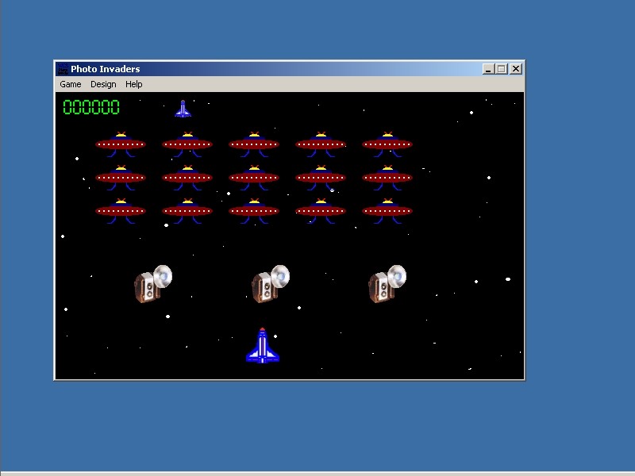This screenshot has width=635, height=476.
Task: Click the Photo Invaders title bar icon
Action: coord(63,69)
